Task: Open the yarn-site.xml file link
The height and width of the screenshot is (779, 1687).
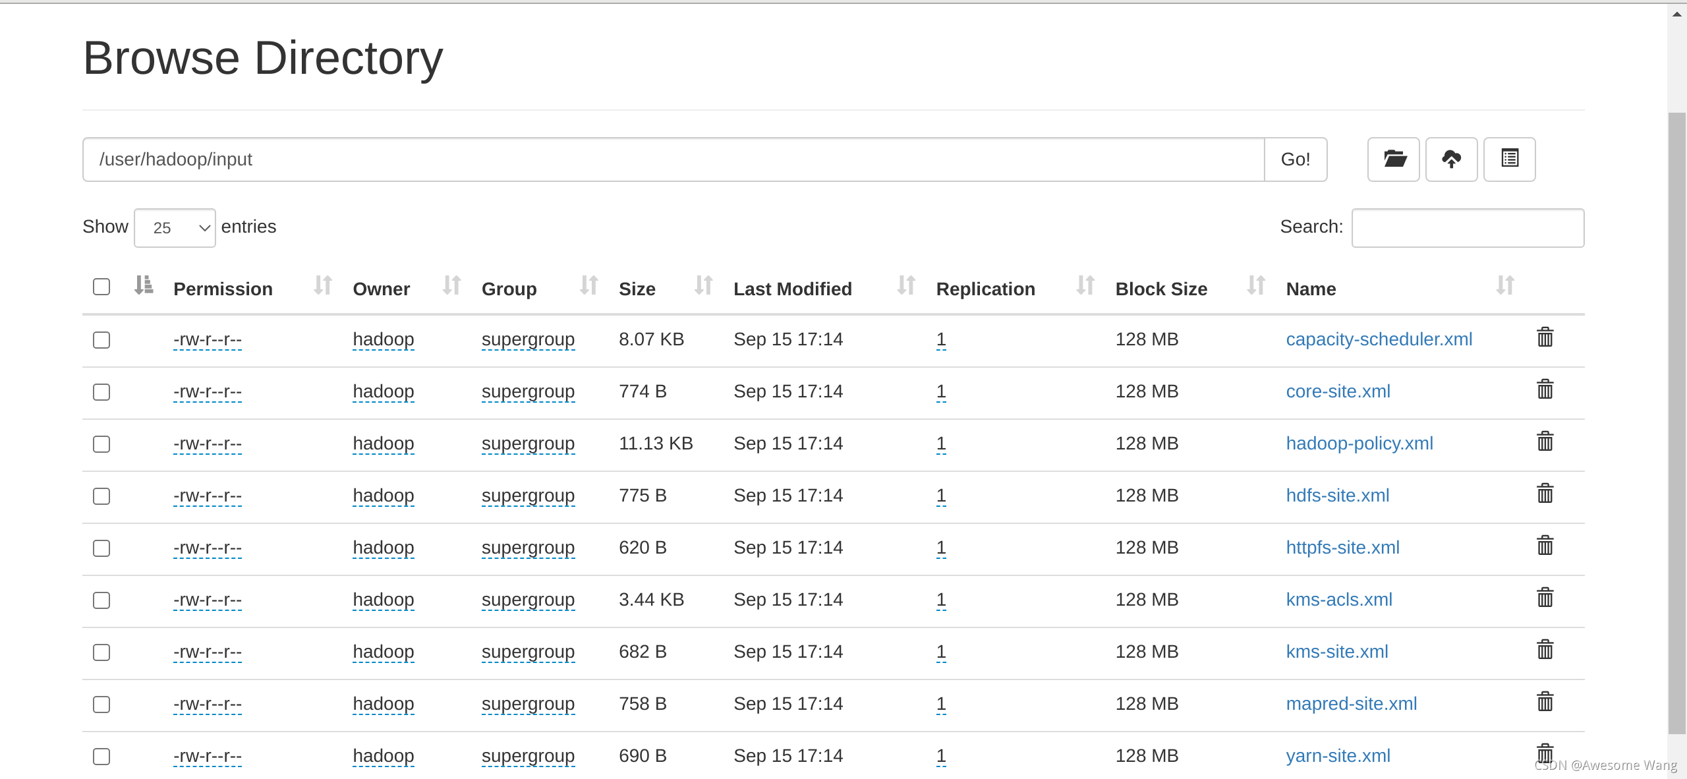Action: click(1338, 756)
